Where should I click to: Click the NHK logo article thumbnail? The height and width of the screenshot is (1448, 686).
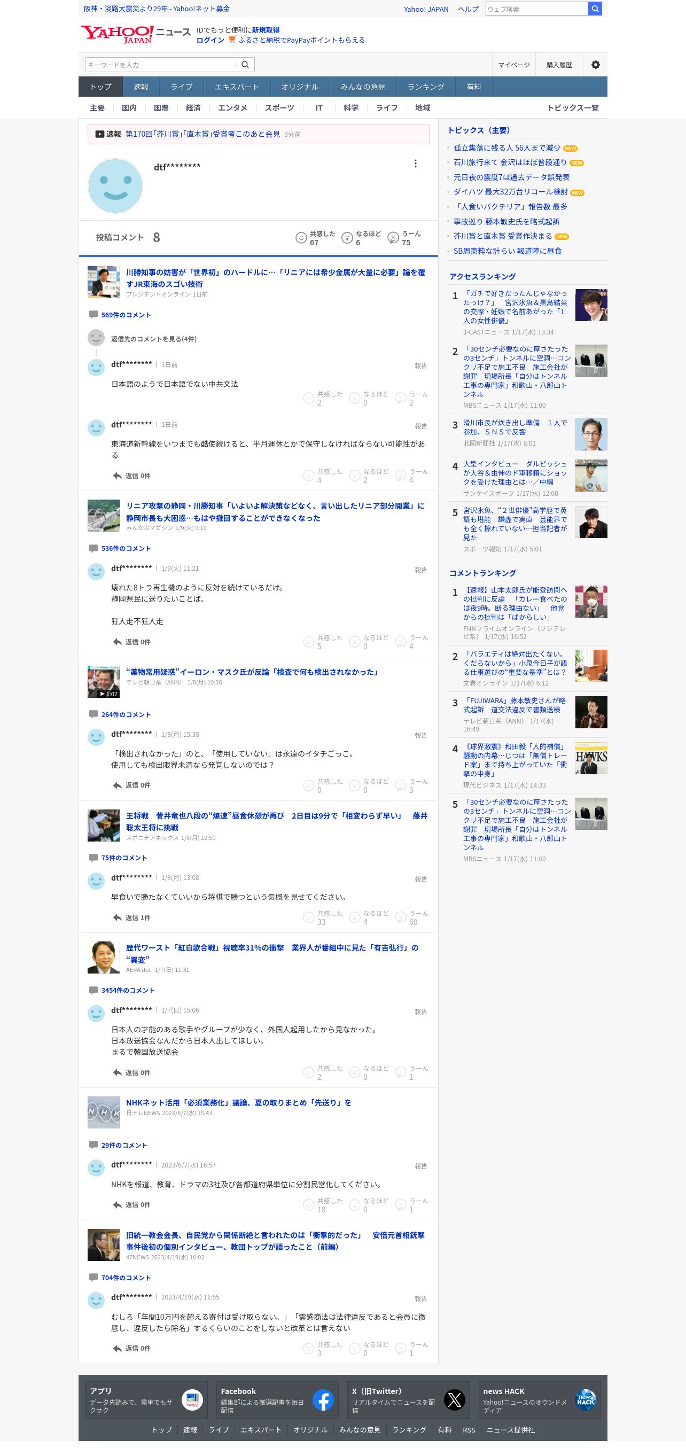pos(103,1112)
